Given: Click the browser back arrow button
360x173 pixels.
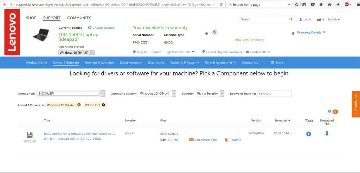Looking at the screenshot, I should (x=5, y=4).
